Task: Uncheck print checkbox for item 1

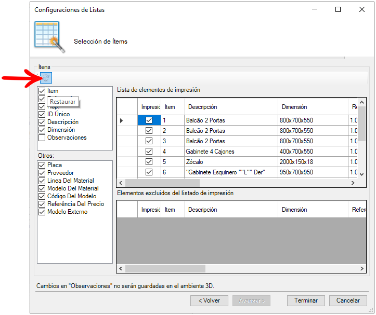Action: pos(149,120)
